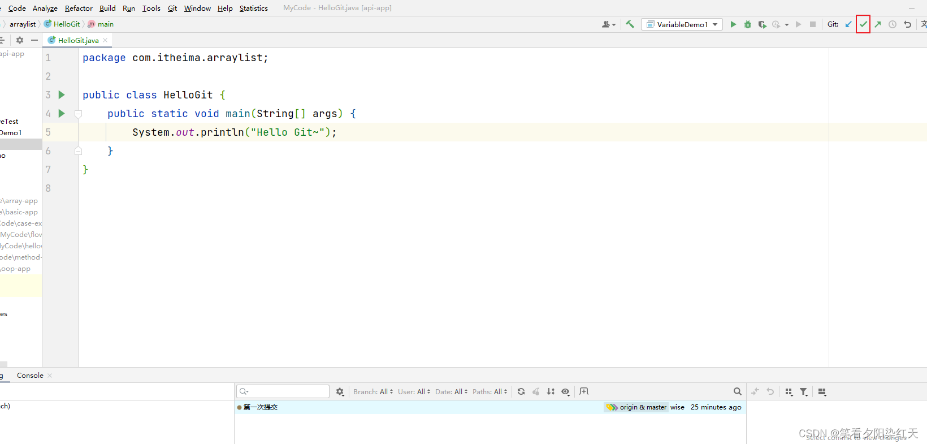Click disabled resume program arrow icon

(x=798, y=24)
